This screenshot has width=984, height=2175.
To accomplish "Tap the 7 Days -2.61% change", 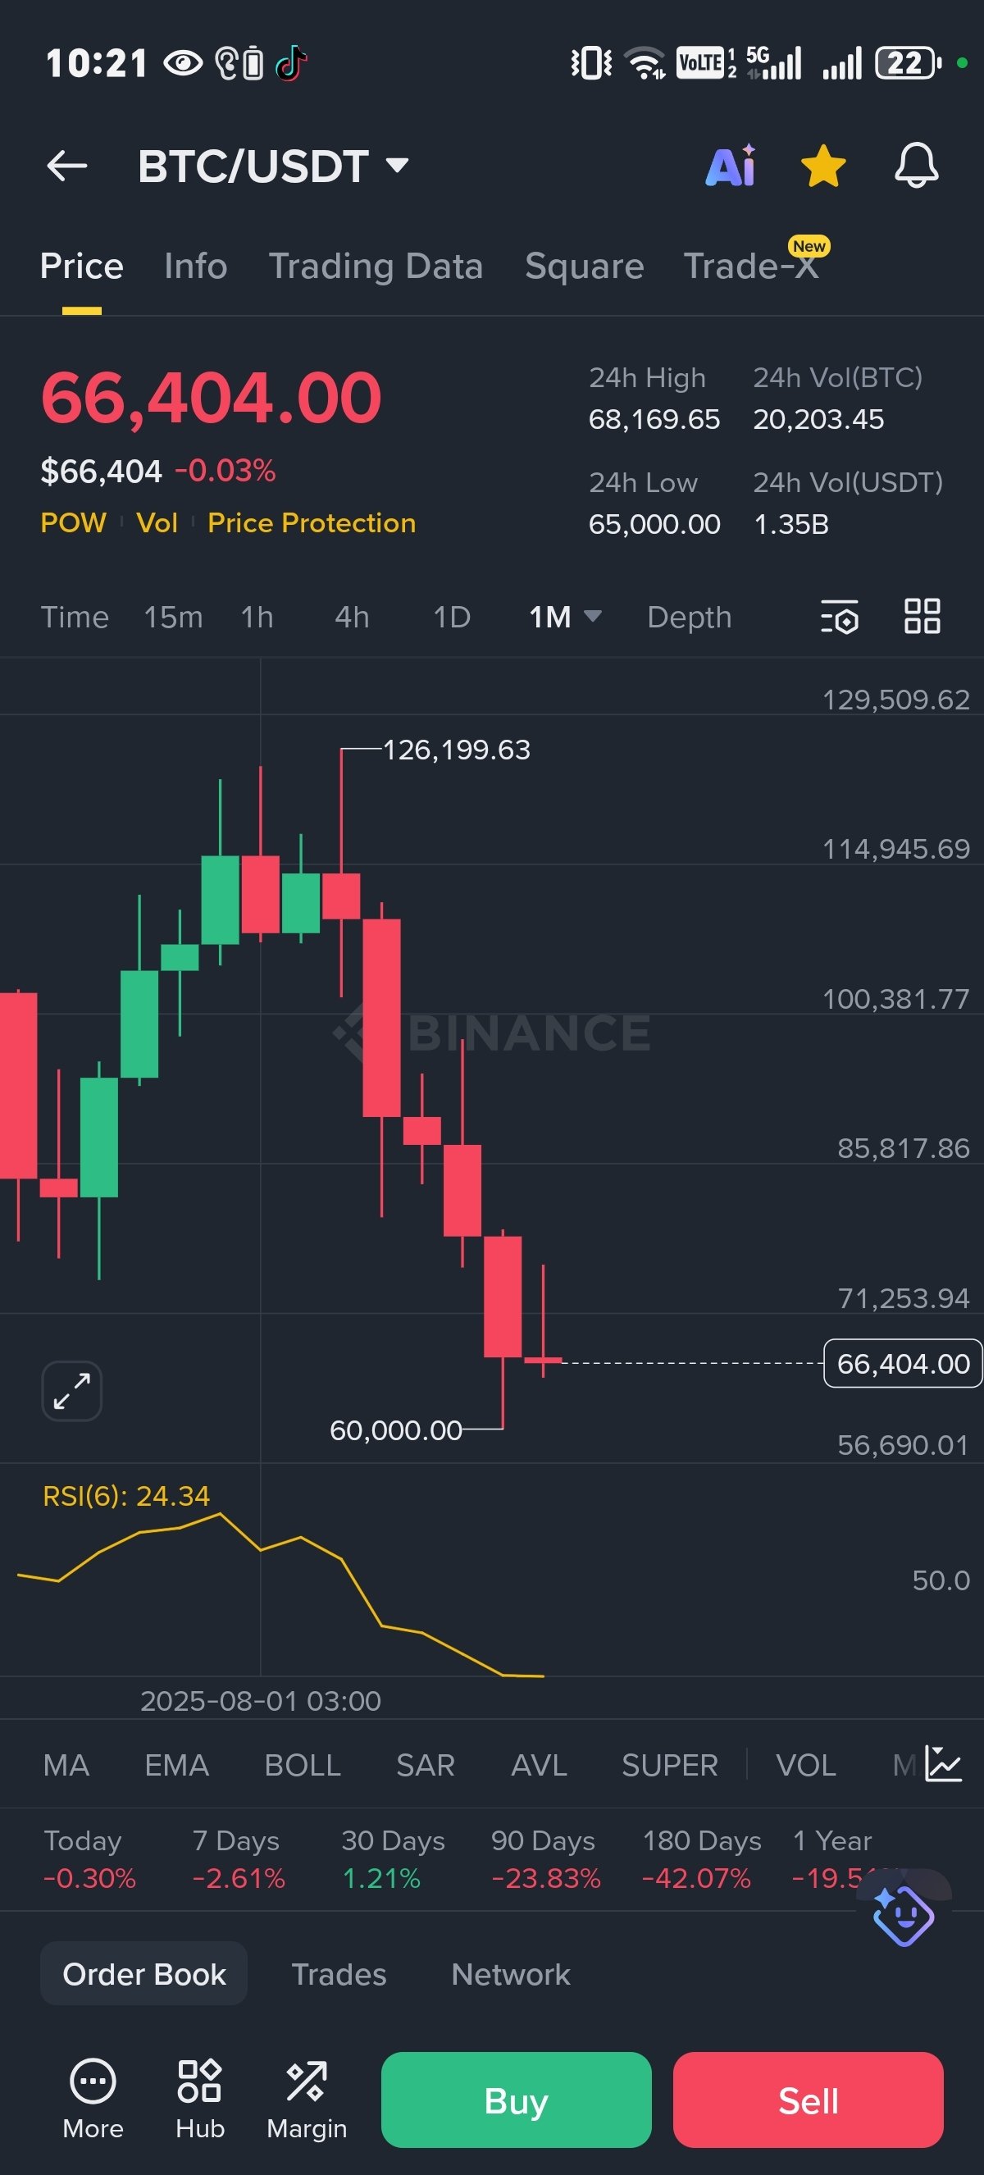I will coord(239,1859).
